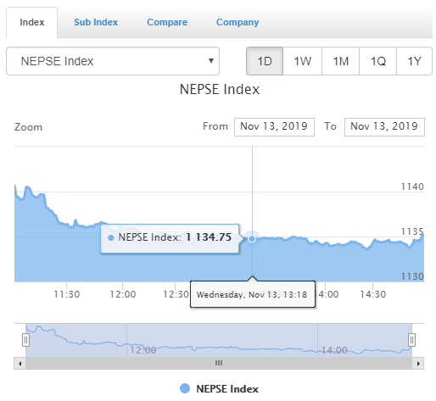Open the Company tab

click(x=238, y=22)
